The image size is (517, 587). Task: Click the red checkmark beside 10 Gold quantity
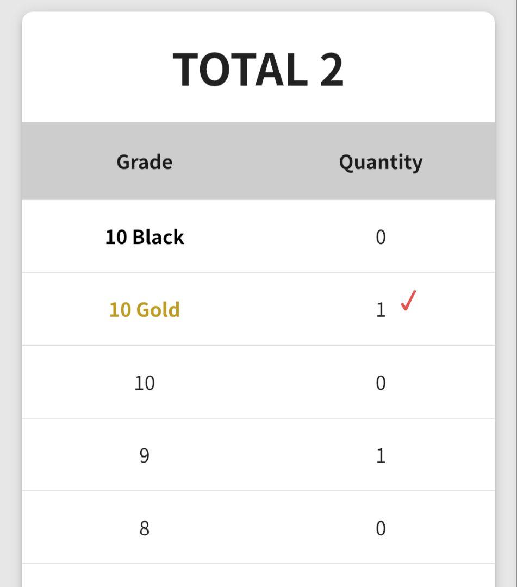(408, 301)
